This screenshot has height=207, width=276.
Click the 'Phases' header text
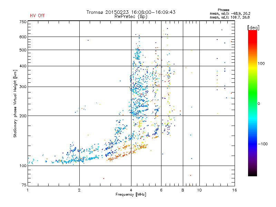pyautogui.click(x=223, y=10)
